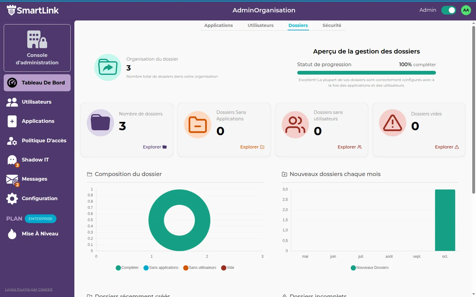Click Explorer on Dossiers Sans Applications card
476x297 pixels.
[x=252, y=147]
